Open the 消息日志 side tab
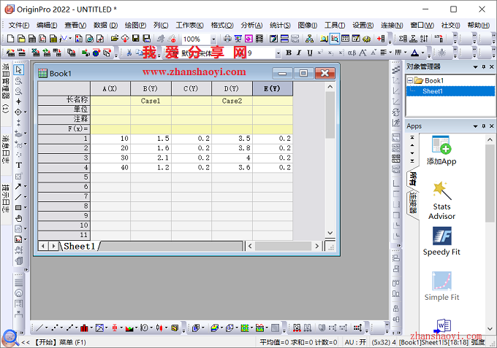This screenshot has height=348, width=497. coord(6,149)
